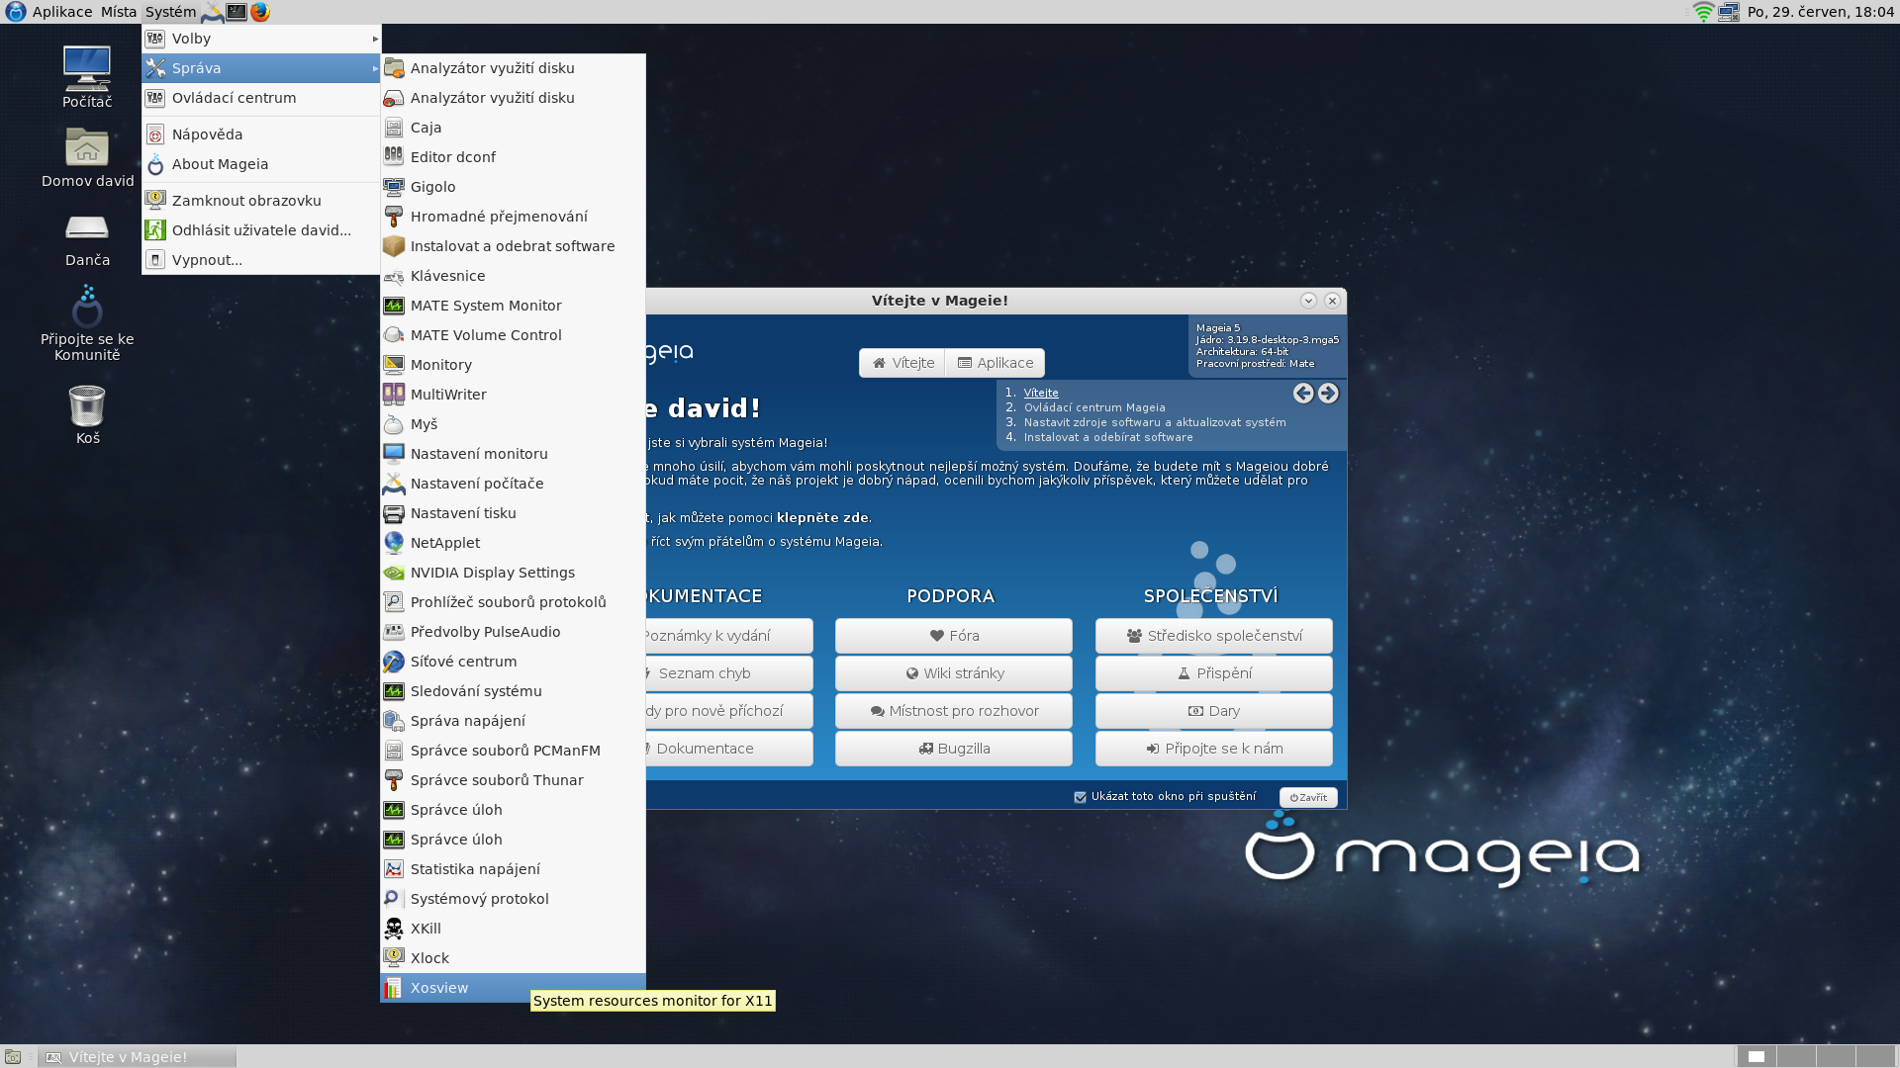
Task: Open NVIDIA Display Settings entry
Action: tap(513, 573)
